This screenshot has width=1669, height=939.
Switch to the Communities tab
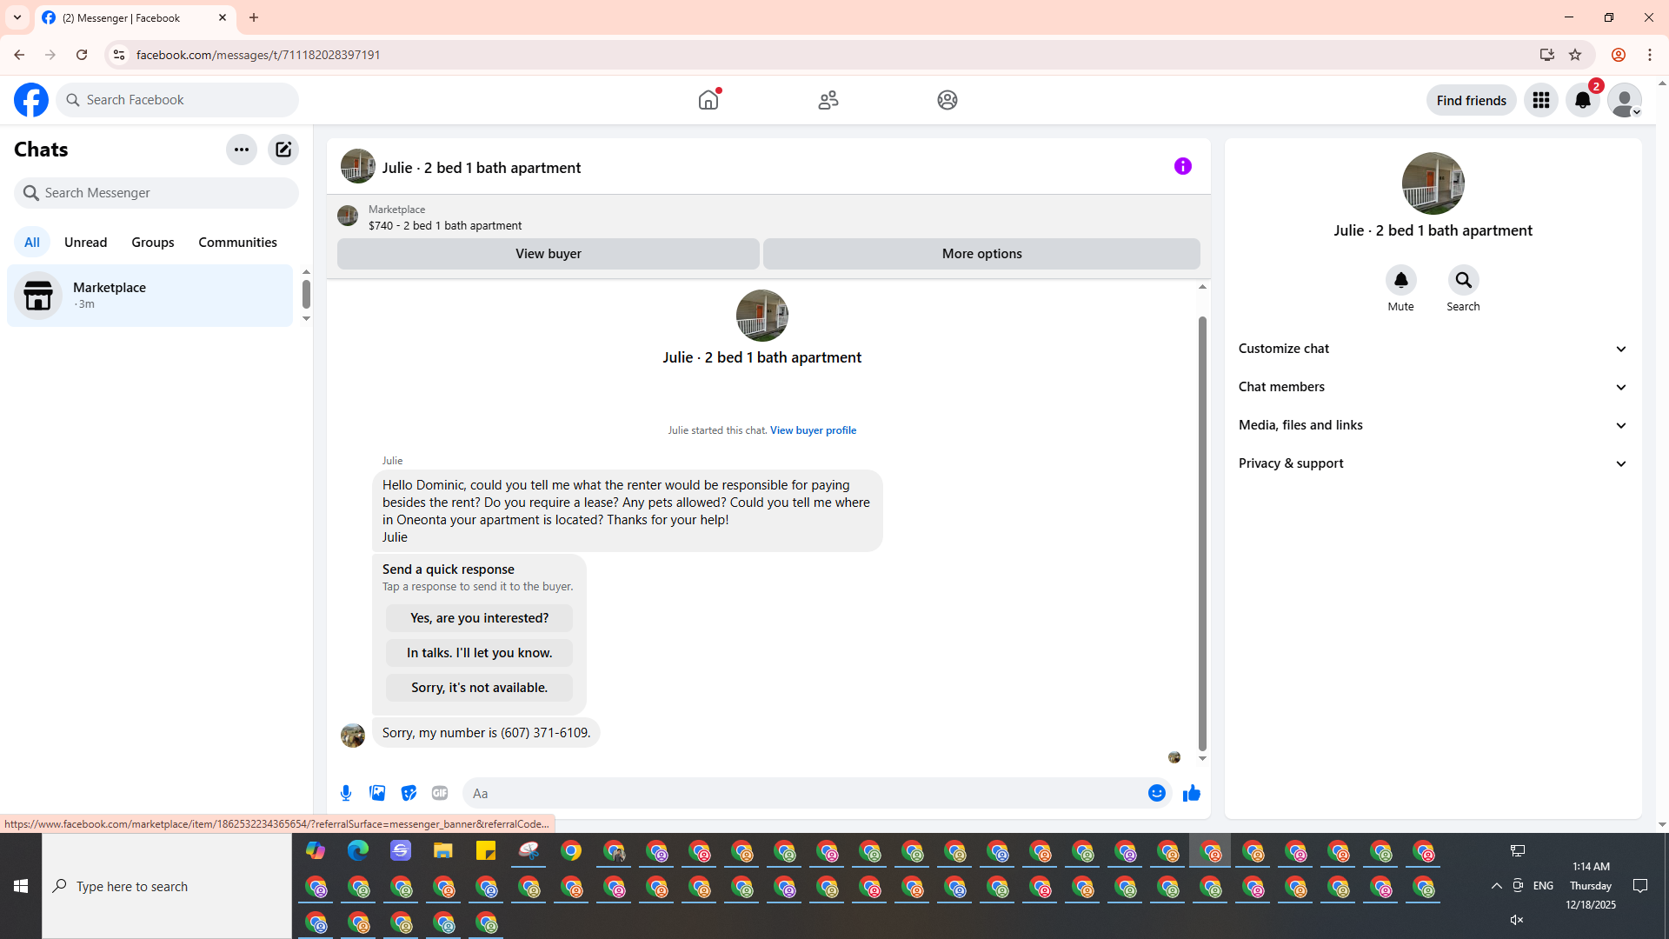(237, 243)
